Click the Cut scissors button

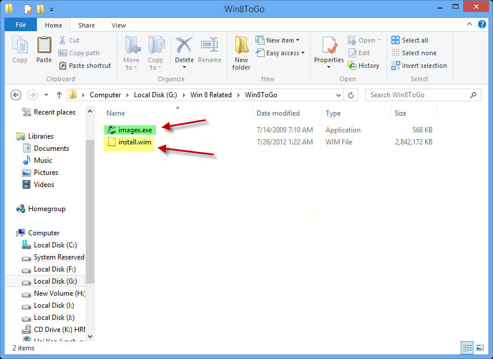click(x=69, y=40)
